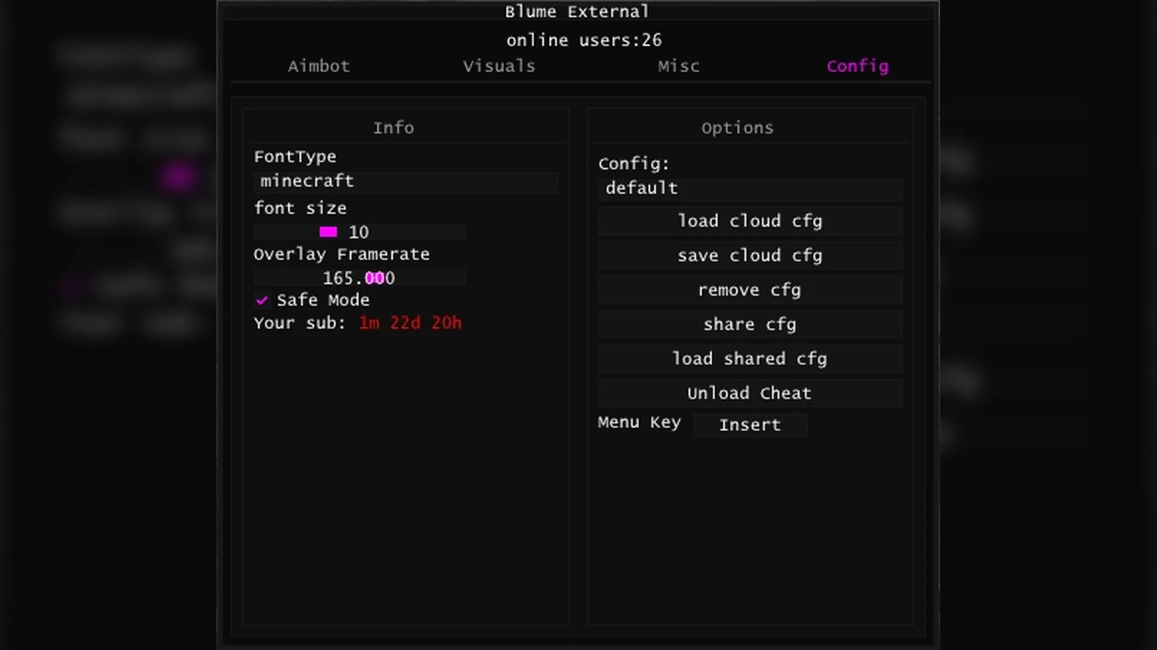Click the remove cfg button
The height and width of the screenshot is (650, 1157).
tap(750, 290)
